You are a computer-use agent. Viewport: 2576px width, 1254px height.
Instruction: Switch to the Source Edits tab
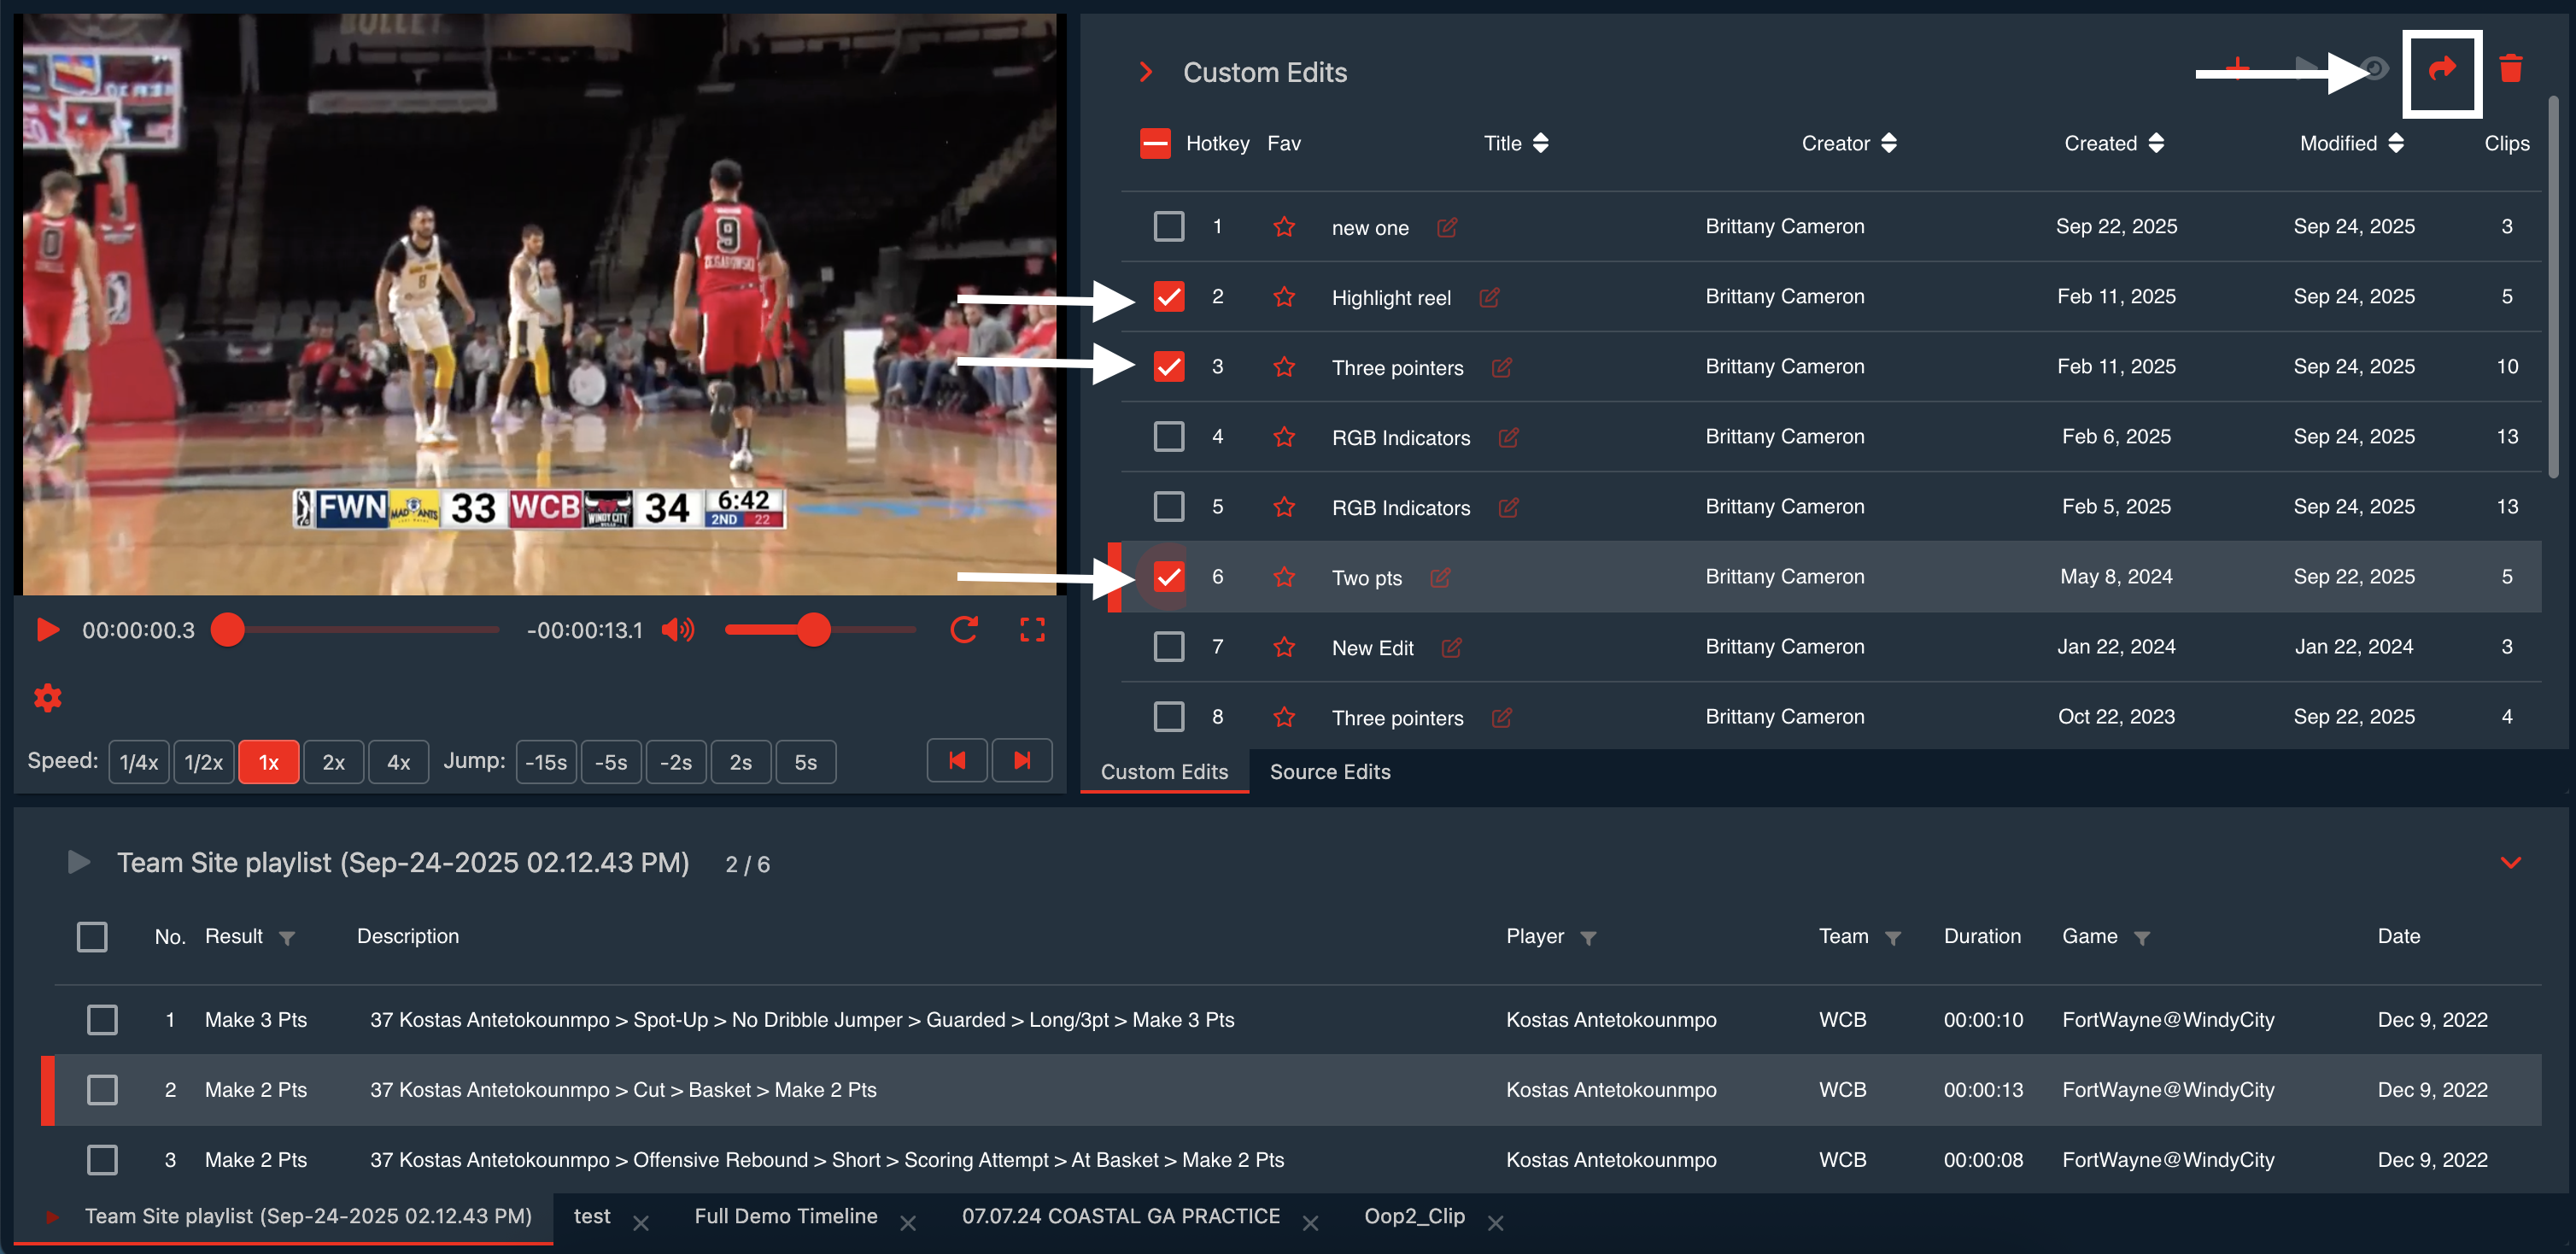pos(1329,772)
